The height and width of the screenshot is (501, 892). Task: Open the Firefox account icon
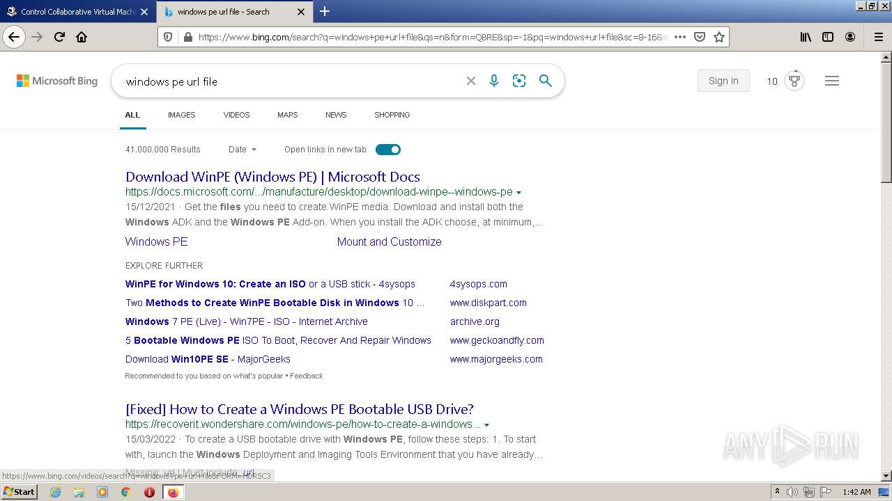pos(850,37)
